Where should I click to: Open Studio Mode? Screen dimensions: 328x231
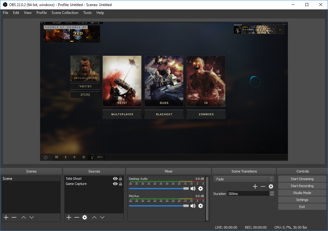click(302, 193)
